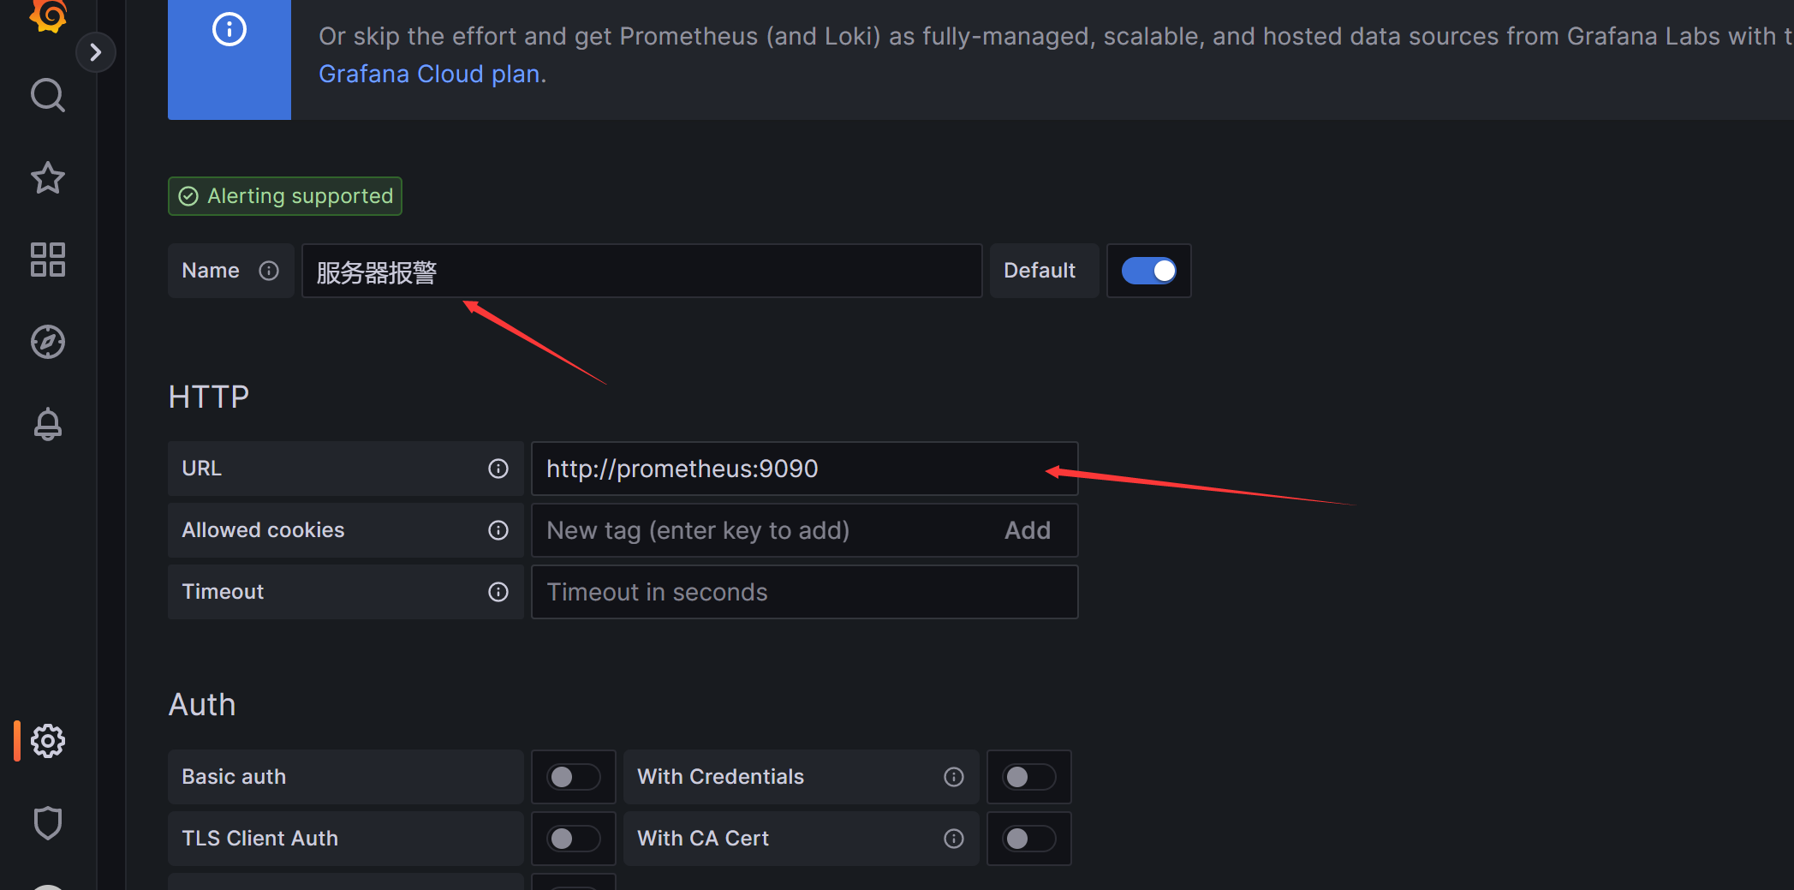Click the Grafana logo home icon

pyautogui.click(x=48, y=15)
